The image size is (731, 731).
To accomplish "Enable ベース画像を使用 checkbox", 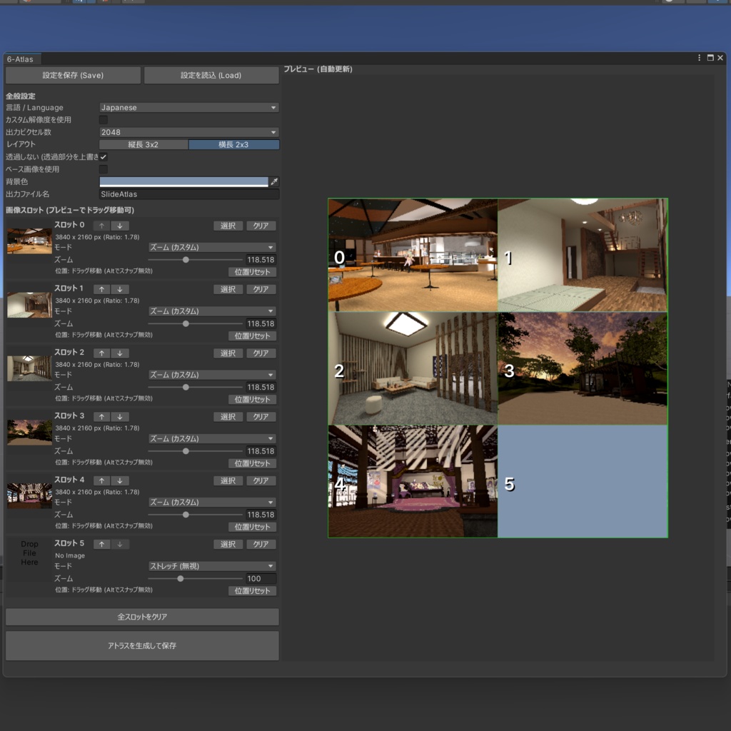I will (104, 169).
